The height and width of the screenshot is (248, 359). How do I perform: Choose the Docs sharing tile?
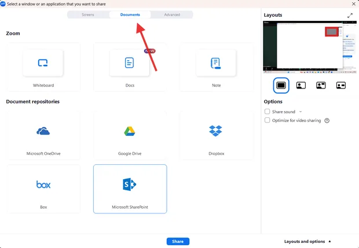130,67
